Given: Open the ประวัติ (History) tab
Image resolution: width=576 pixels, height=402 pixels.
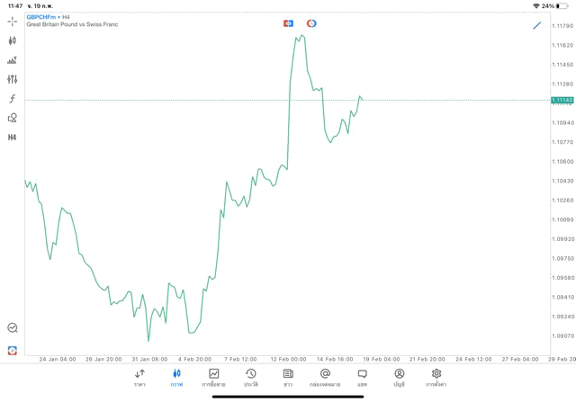Looking at the screenshot, I should point(251,378).
